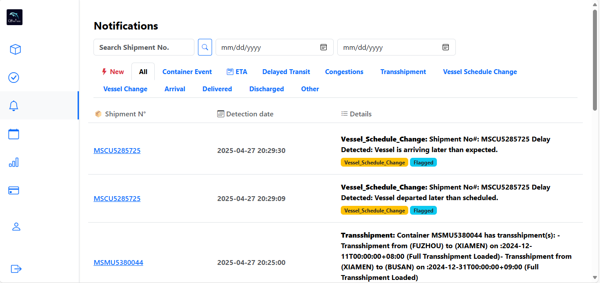The width and height of the screenshot is (600, 283).
Task: Open the first date field calendar picker
Action: pyautogui.click(x=323, y=47)
